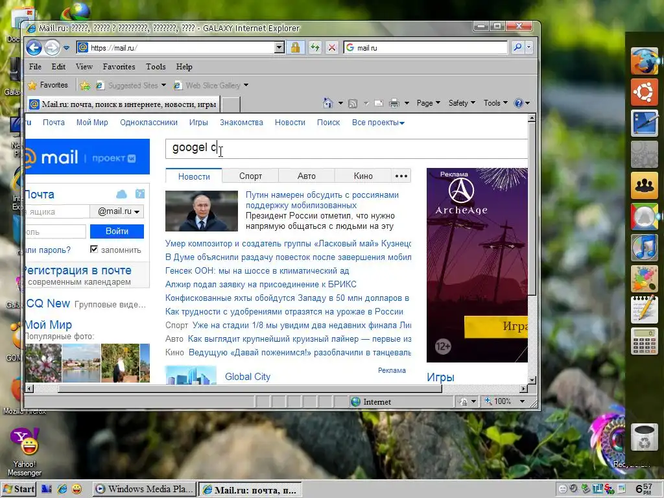Click the cloud icon beside Почта

(121, 194)
